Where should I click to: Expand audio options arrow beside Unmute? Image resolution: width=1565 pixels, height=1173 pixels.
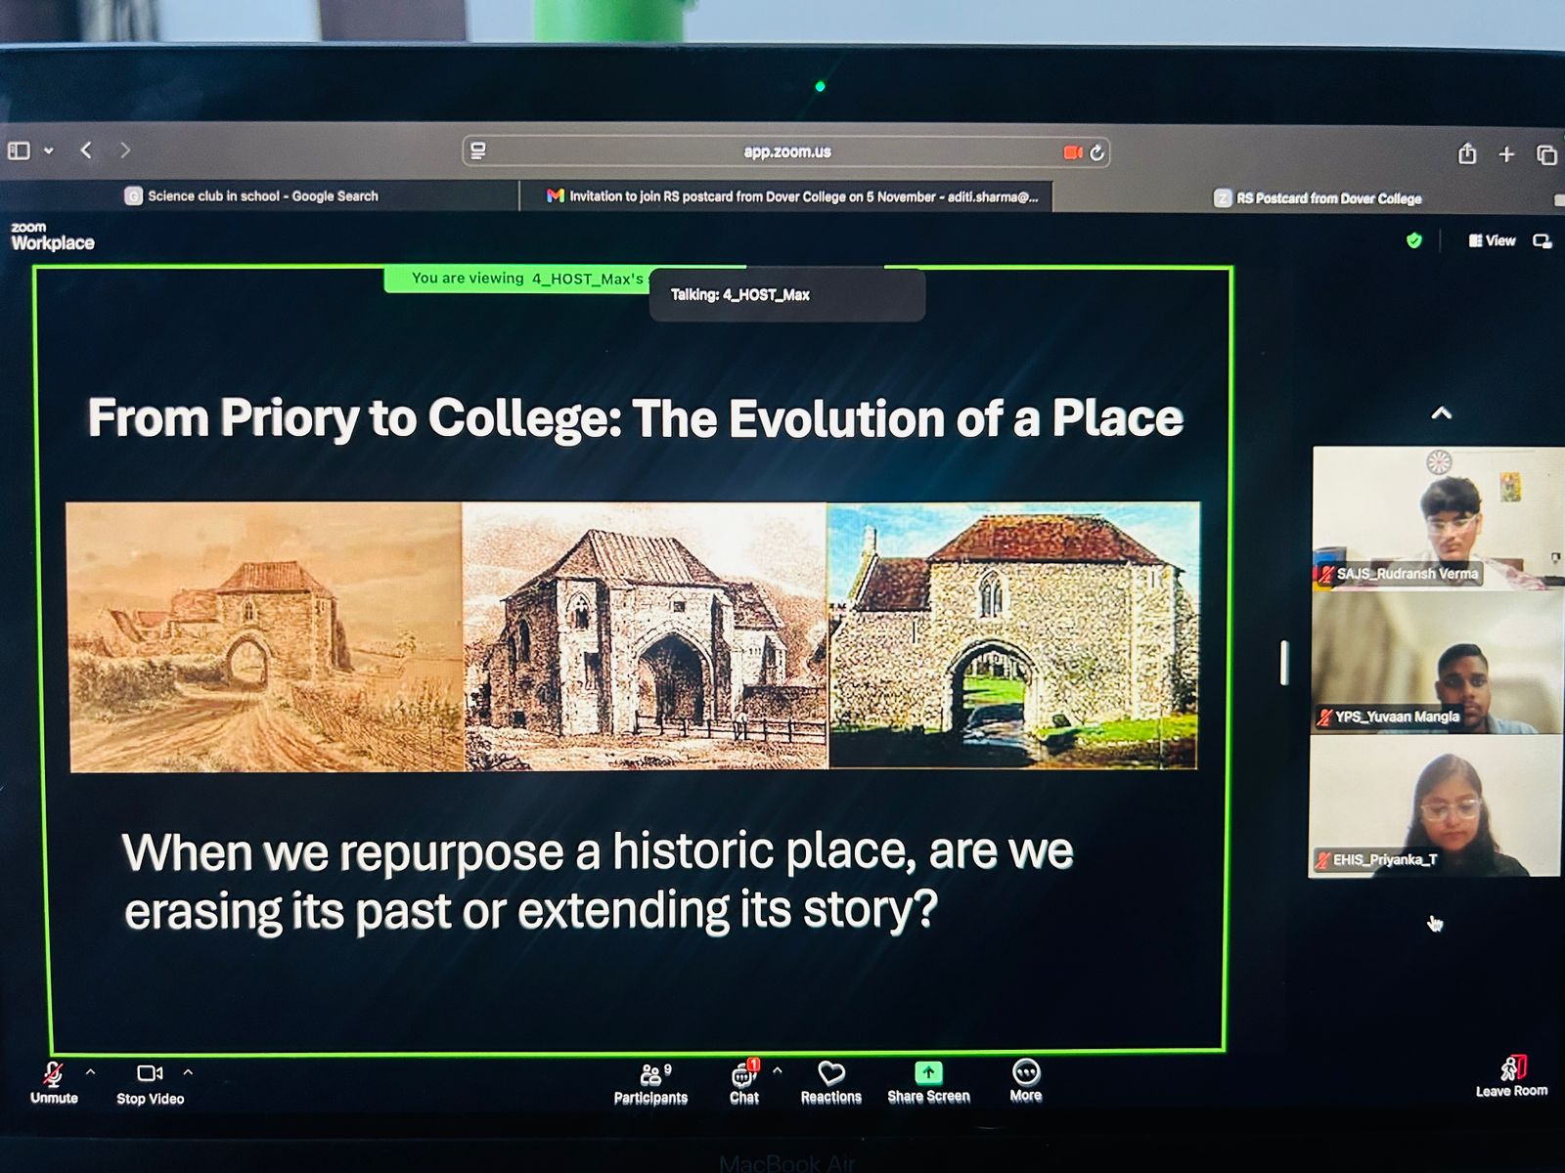pos(91,1072)
